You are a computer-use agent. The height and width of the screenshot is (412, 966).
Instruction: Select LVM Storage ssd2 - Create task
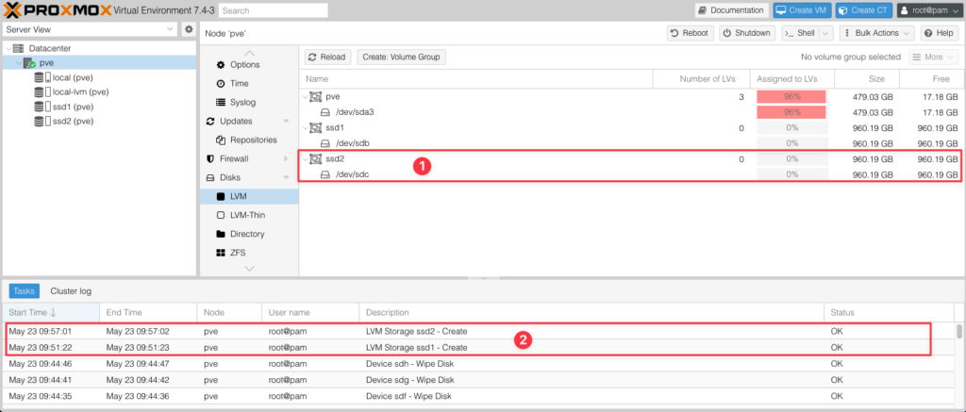point(478,331)
